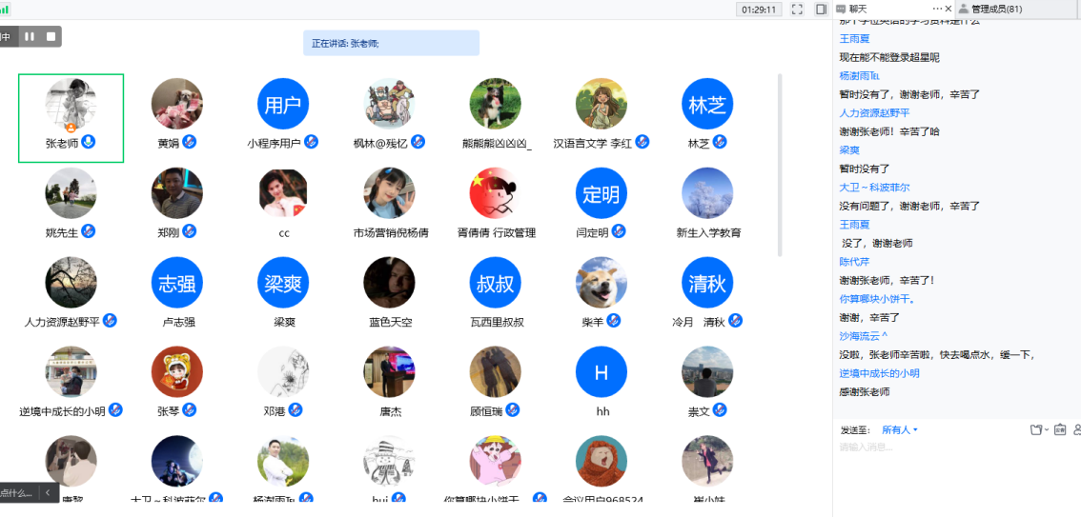This screenshot has width=1081, height=517.
Task: Toggle muted mic icon next to 闫定明
Action: (619, 231)
